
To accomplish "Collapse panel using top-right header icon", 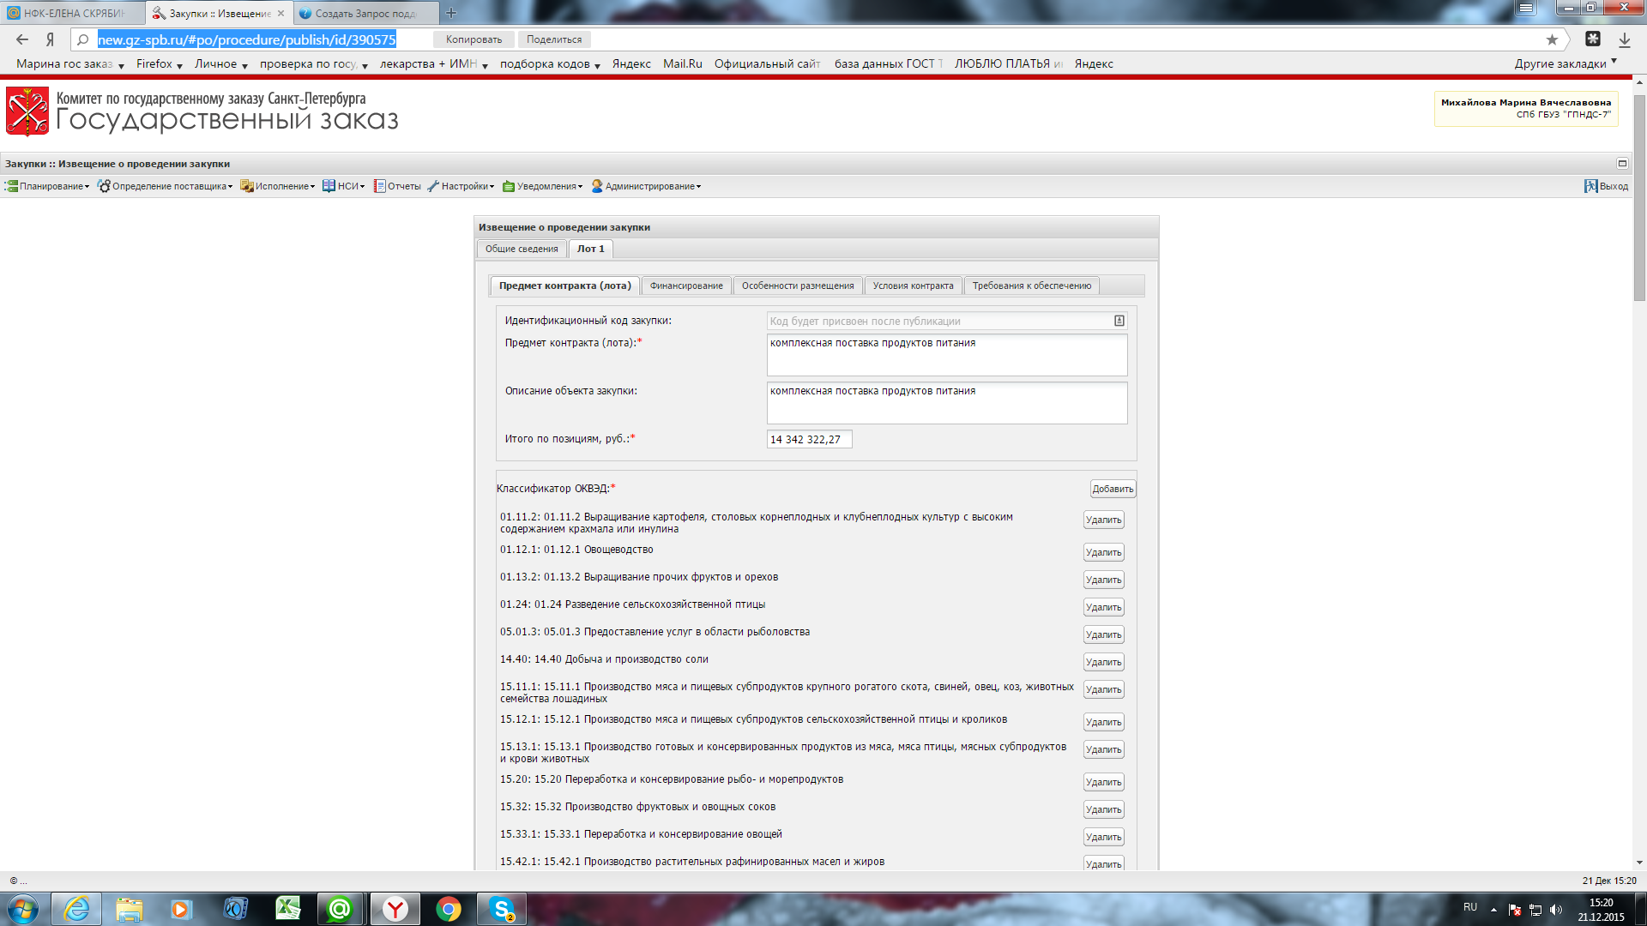I will click(x=1622, y=163).
